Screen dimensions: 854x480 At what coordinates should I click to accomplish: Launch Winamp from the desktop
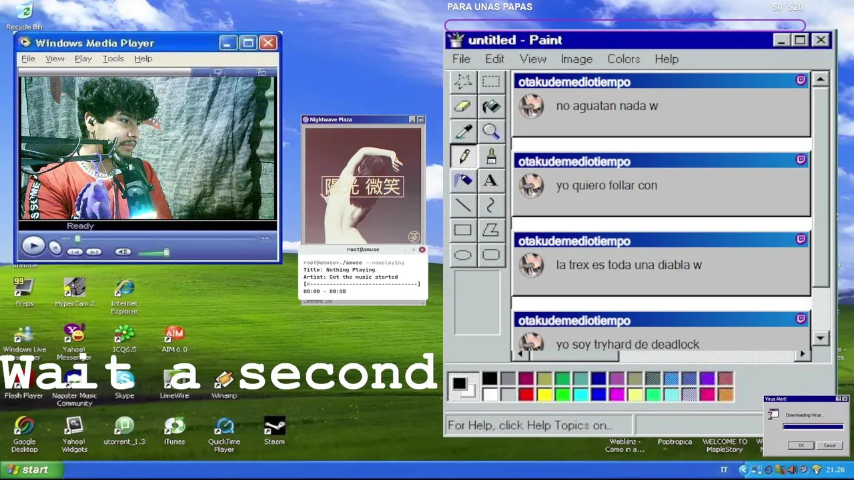pyautogui.click(x=224, y=385)
